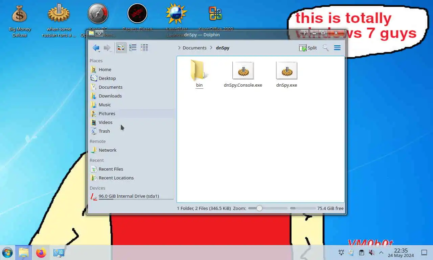This screenshot has width=433, height=260.
Task: Click dnSpy in the breadcrumb path
Action: pos(223,48)
